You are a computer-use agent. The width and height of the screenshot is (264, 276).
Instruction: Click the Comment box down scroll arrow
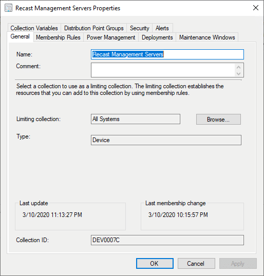click(239, 73)
